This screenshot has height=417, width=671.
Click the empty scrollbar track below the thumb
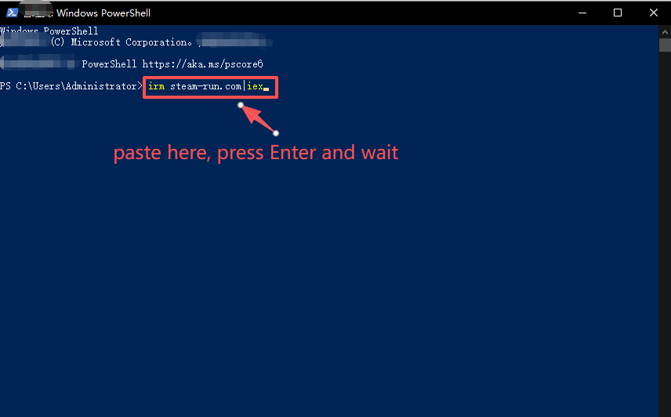click(665, 235)
